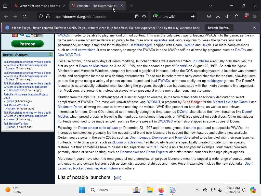Open the multiplayer link

click(x=215, y=81)
